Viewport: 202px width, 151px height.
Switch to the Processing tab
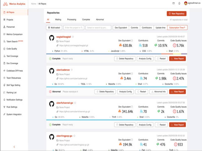click(x=72, y=19)
